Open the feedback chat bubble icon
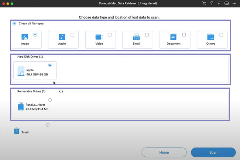The height and width of the screenshot is (160, 240). (x=227, y=3)
